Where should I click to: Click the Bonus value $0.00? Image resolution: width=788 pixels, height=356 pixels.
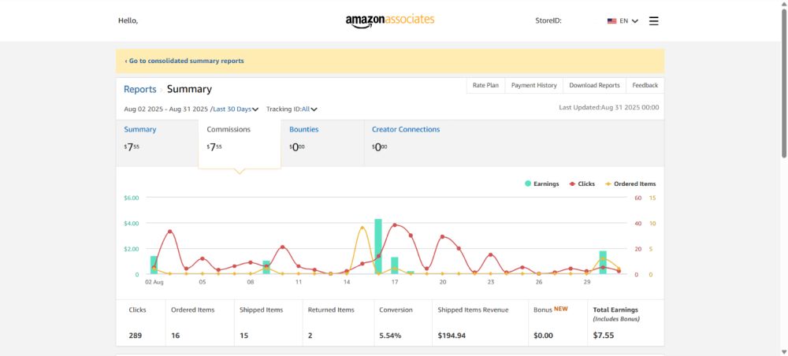543,336
